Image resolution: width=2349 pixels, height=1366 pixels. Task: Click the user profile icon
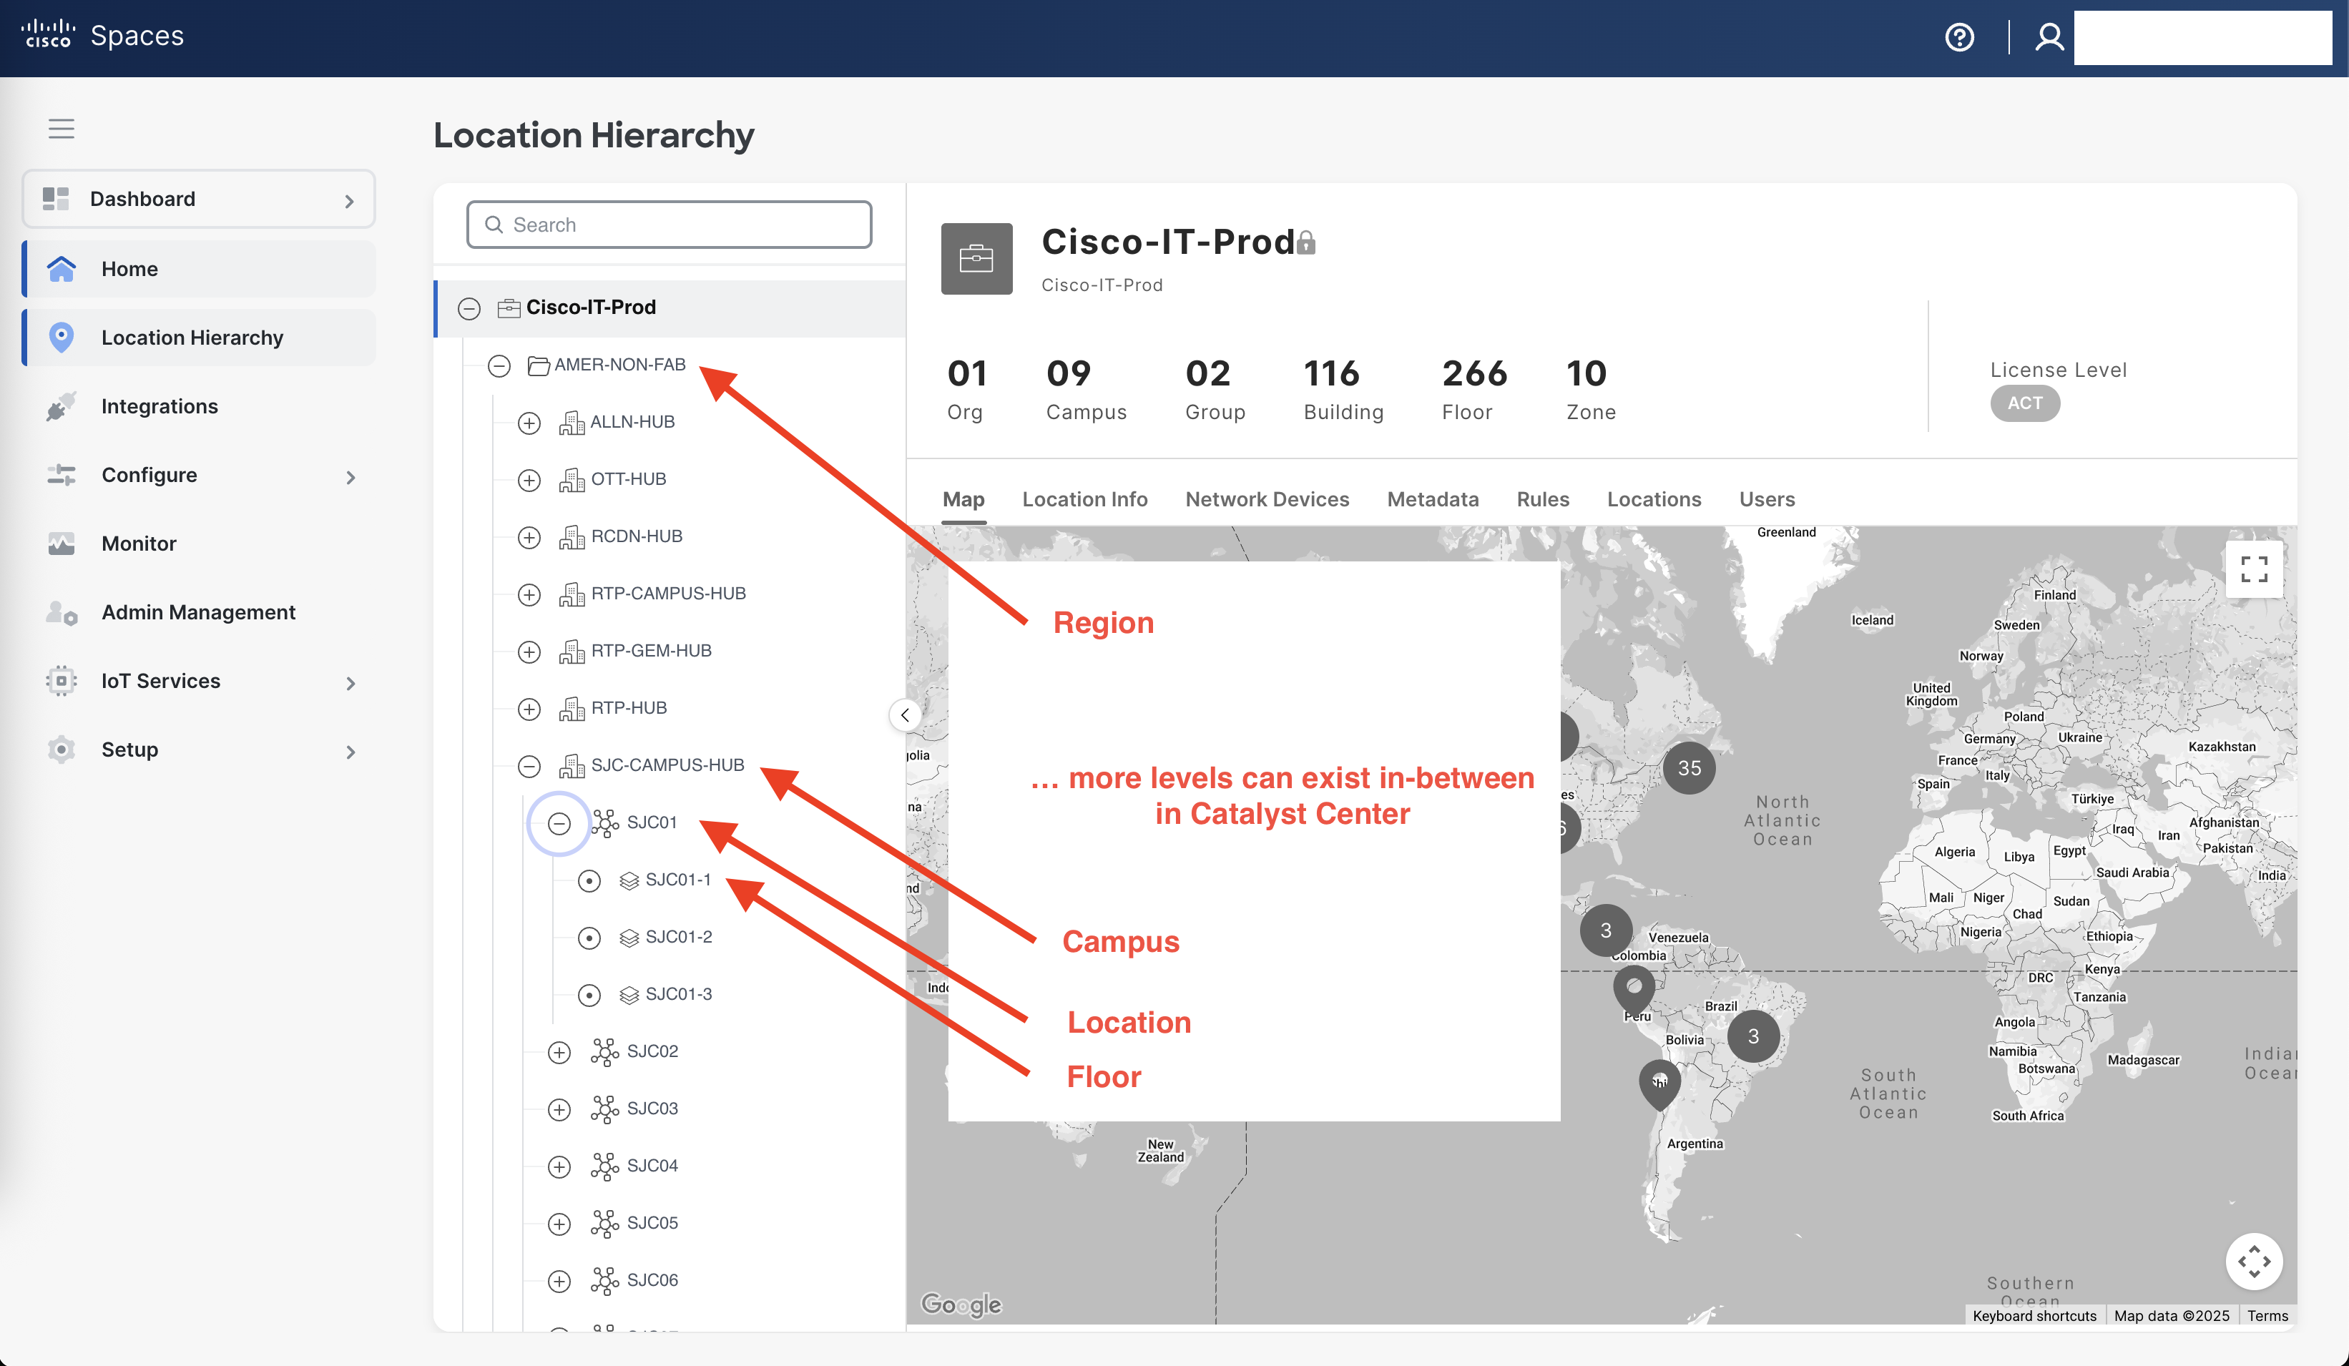coord(2050,37)
